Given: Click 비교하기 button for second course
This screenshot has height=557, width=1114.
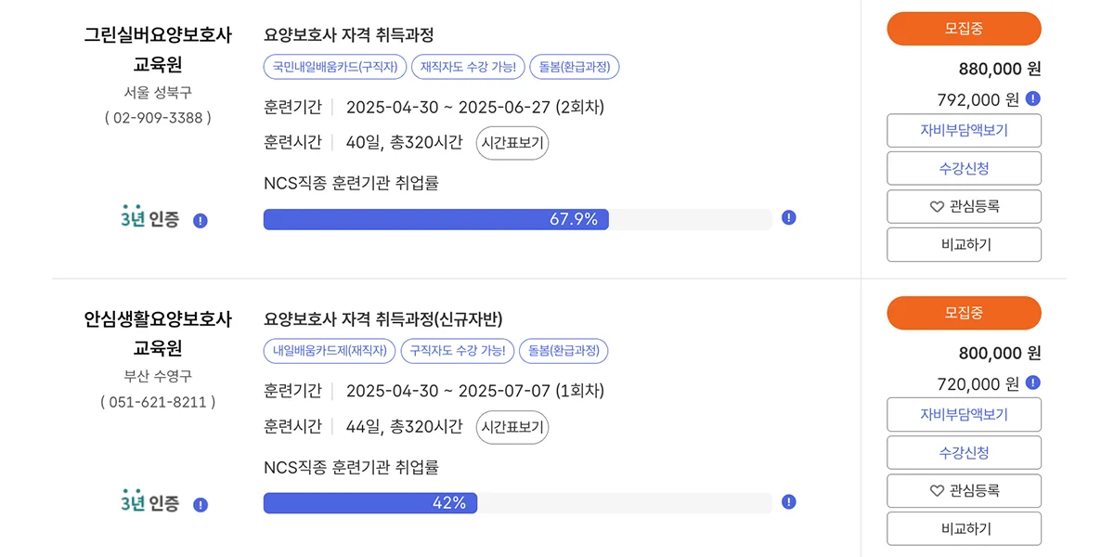Looking at the screenshot, I should tap(964, 528).
